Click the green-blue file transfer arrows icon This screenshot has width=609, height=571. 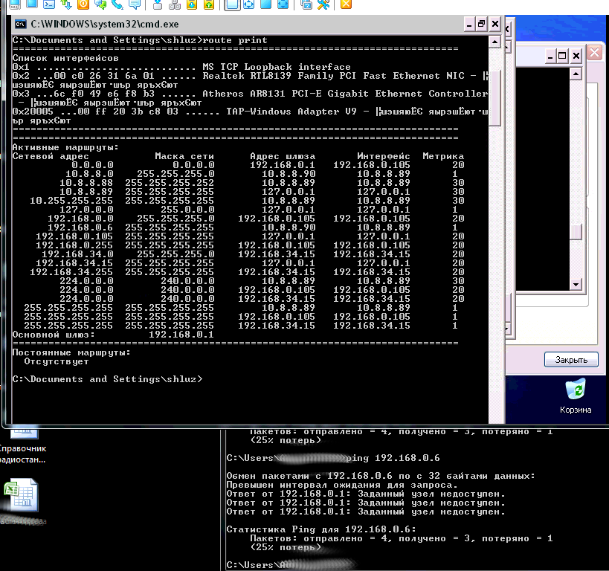coord(66,4)
